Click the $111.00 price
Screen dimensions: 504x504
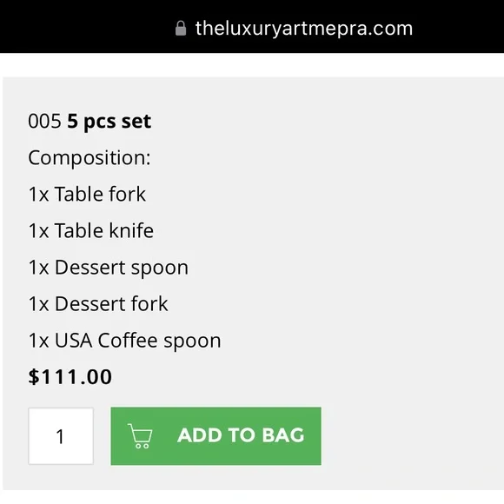70,377
